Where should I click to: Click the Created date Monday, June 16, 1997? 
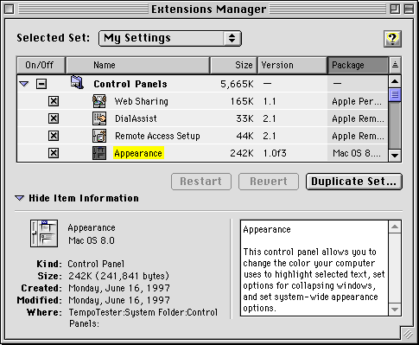tap(119, 288)
